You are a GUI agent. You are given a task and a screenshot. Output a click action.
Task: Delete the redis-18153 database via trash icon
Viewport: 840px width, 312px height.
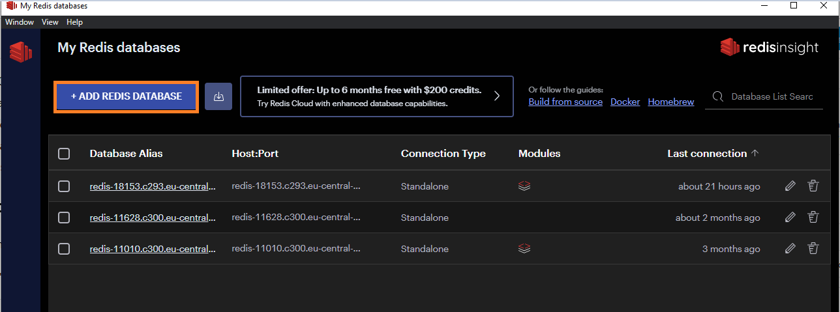tap(813, 186)
